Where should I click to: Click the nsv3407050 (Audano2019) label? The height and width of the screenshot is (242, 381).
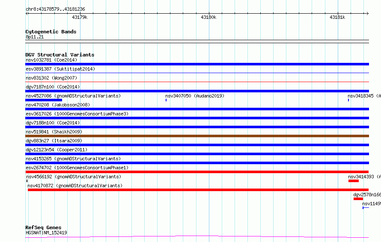(x=195, y=96)
